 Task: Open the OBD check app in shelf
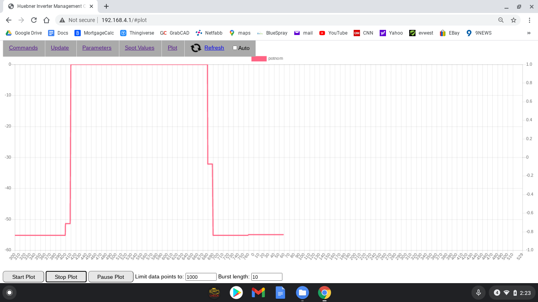pos(214,293)
